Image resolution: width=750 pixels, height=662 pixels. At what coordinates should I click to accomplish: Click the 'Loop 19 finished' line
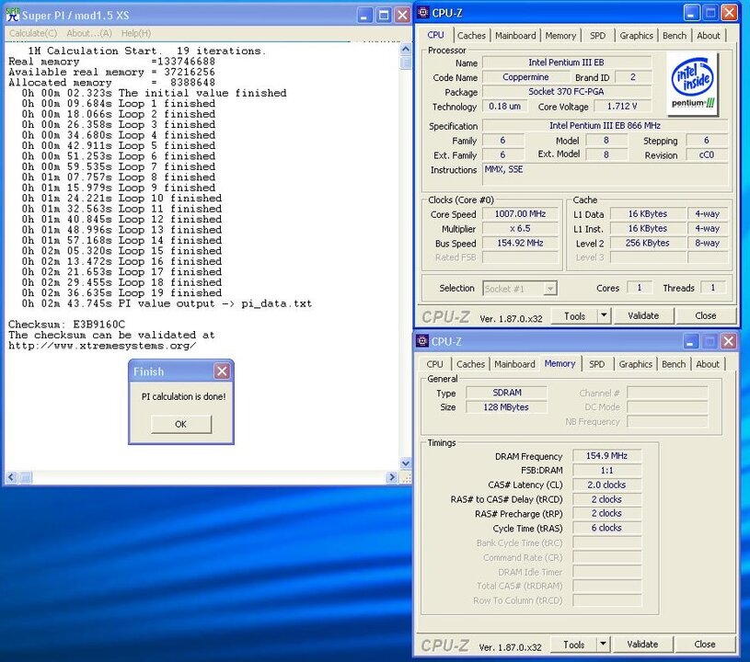pyautogui.click(x=170, y=292)
